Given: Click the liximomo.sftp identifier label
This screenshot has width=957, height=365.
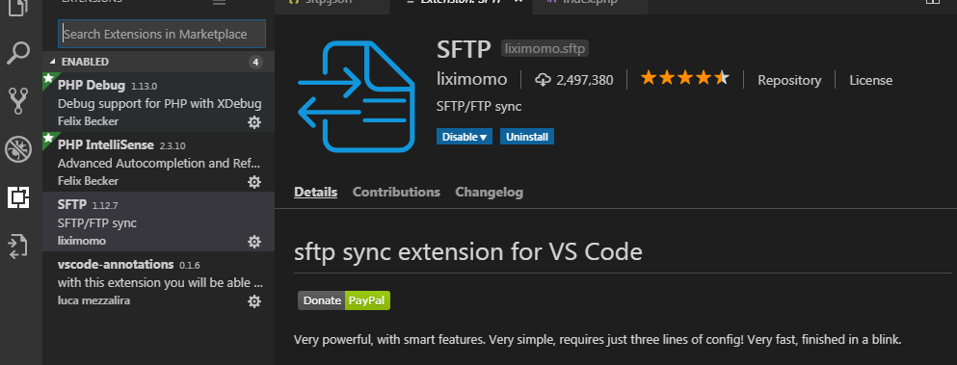Looking at the screenshot, I should (x=545, y=49).
